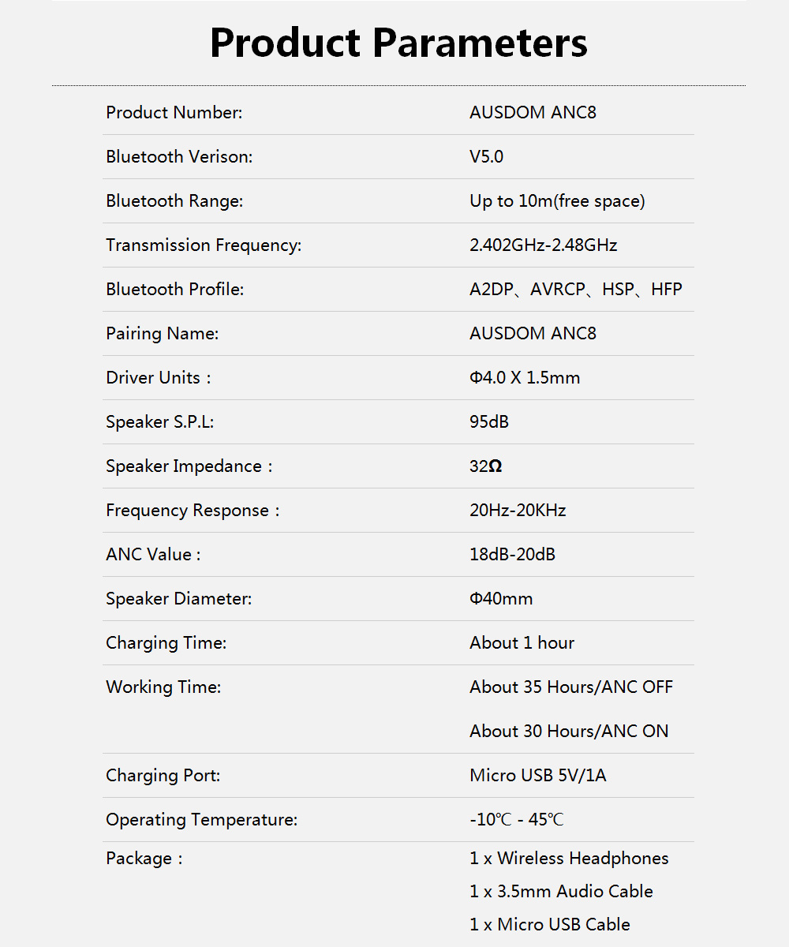The height and width of the screenshot is (947, 789).
Task: Select the Pairing Name label
Action: pyautogui.click(x=162, y=334)
